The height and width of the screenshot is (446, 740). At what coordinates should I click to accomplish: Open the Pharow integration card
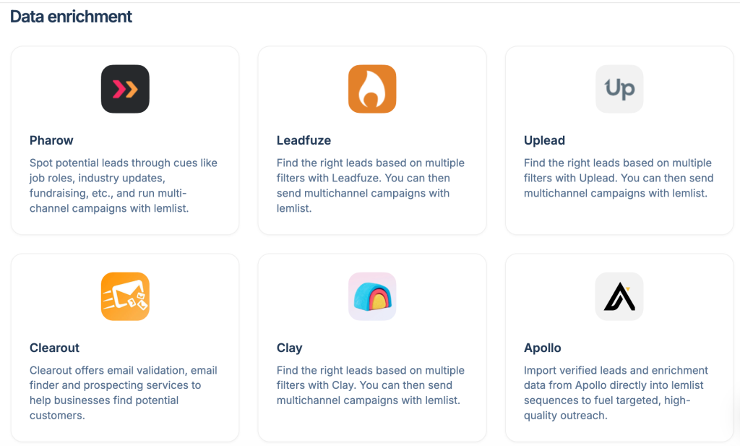click(x=124, y=140)
